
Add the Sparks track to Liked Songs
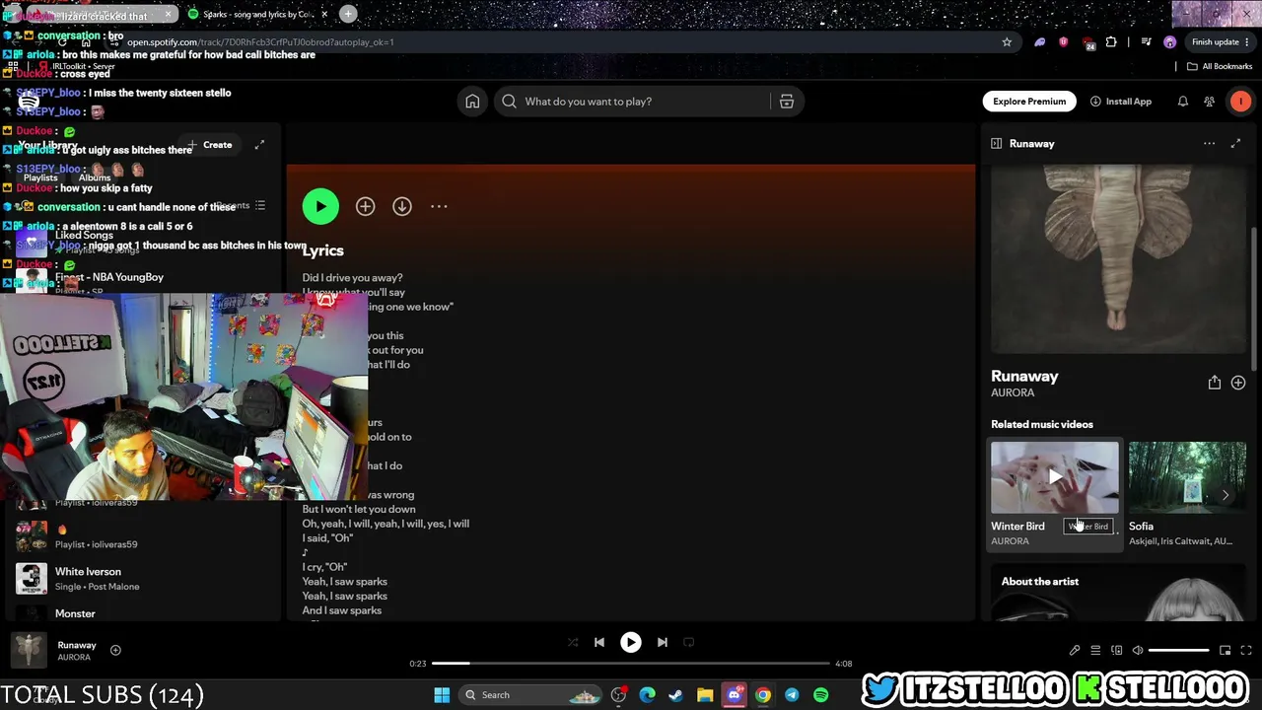click(366, 206)
